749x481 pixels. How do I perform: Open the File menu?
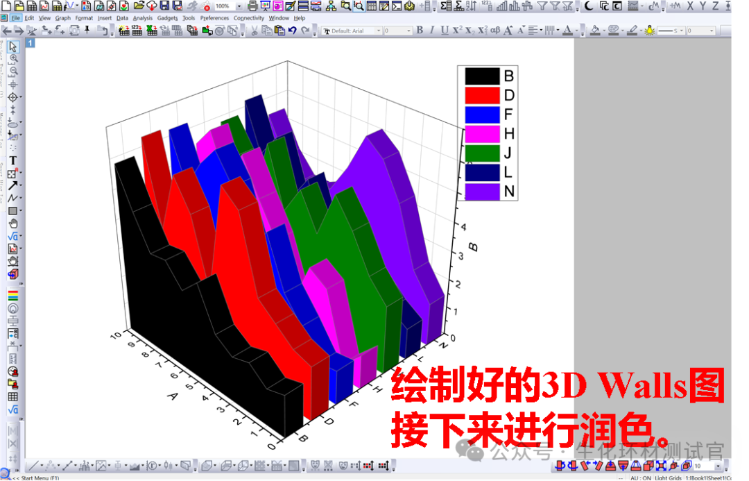pos(16,18)
